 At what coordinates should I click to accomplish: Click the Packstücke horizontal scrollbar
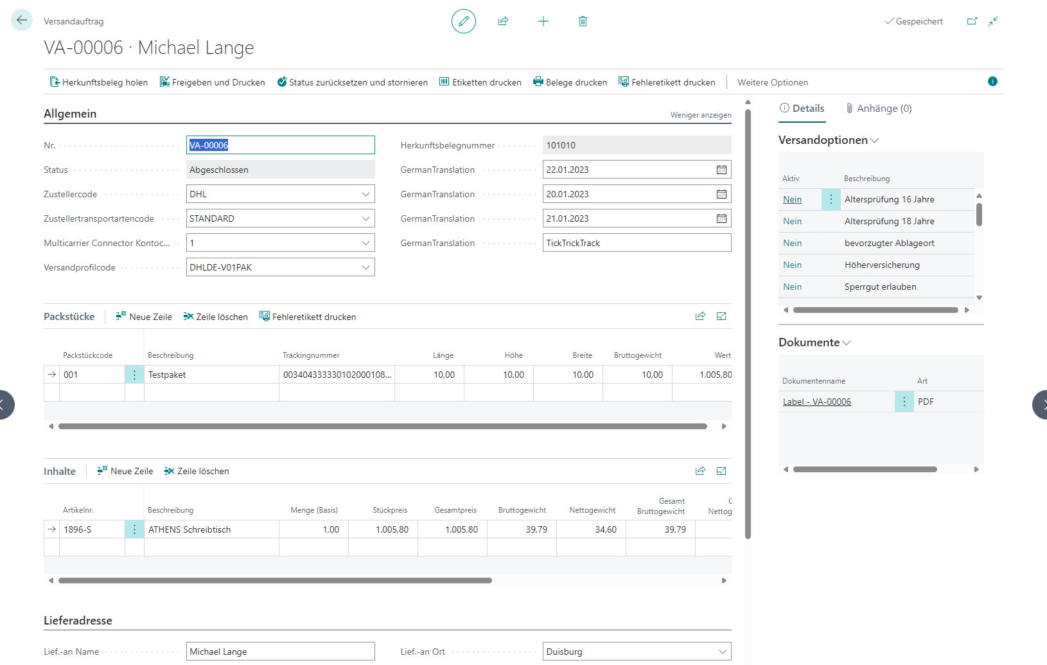pos(382,426)
